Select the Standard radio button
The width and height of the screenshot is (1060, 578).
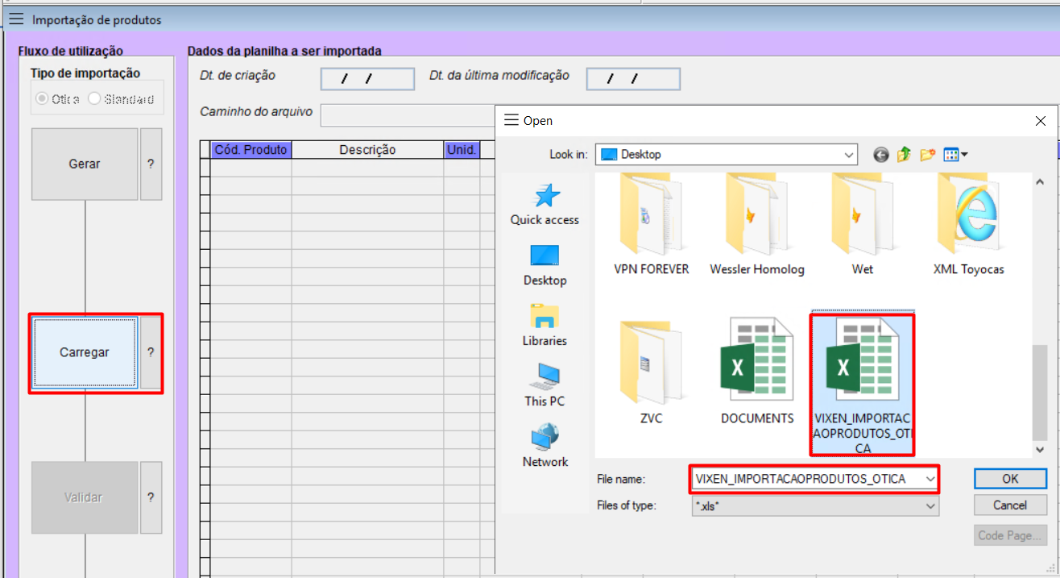(x=94, y=99)
